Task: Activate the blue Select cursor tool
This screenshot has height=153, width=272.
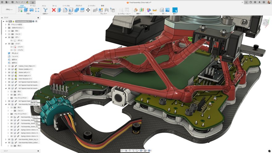Action: pos(175,10)
